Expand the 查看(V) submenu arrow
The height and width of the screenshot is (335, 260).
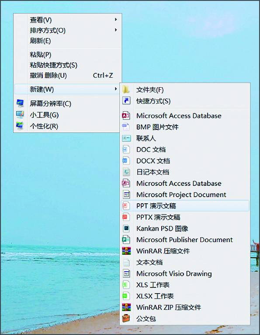[x=116, y=20]
